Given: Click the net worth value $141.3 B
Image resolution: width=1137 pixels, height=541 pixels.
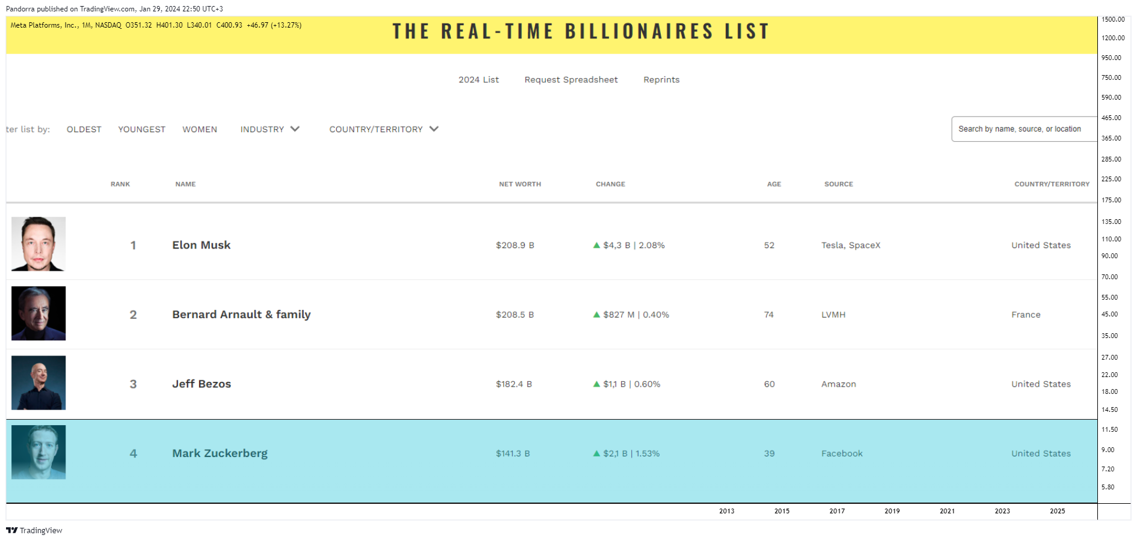Looking at the screenshot, I should pyautogui.click(x=513, y=453).
